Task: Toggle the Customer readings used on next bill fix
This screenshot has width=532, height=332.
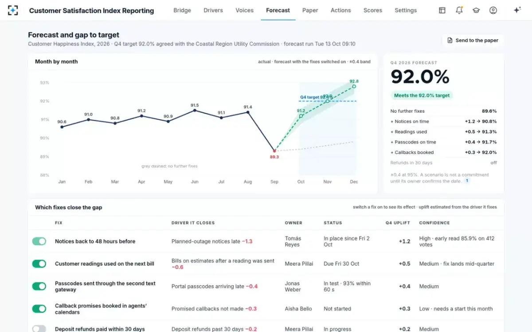Action: click(x=39, y=264)
